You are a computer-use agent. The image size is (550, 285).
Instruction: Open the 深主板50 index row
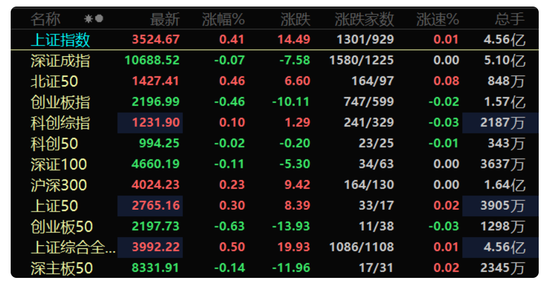275,268
